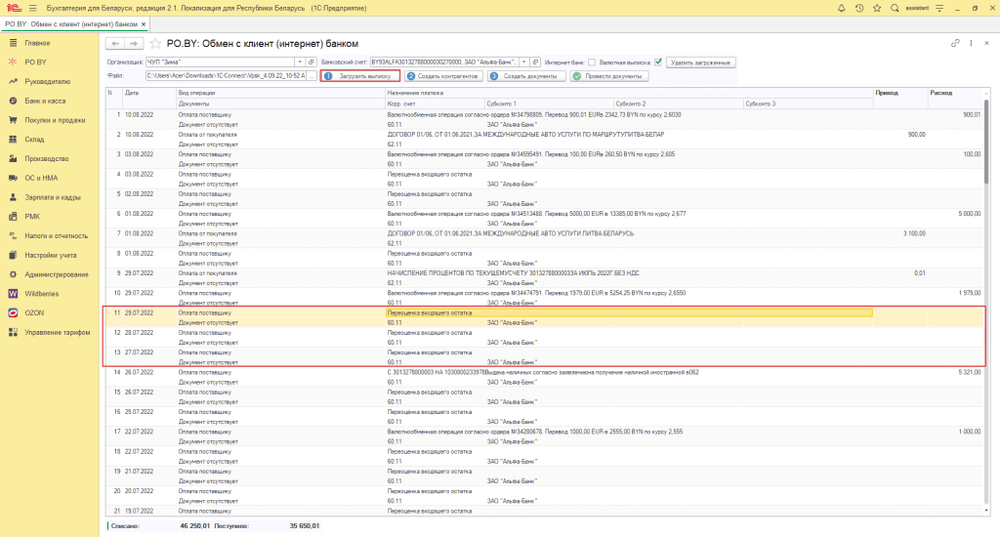This screenshot has width=1000, height=537.
Task: Copy link to this form icon
Action: (955, 44)
